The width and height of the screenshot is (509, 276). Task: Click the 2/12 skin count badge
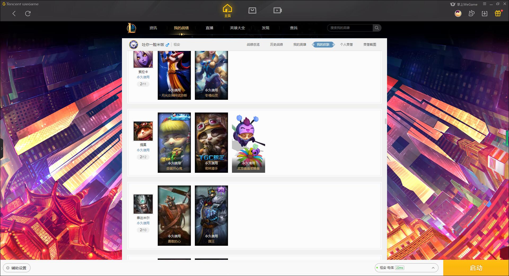click(x=143, y=157)
